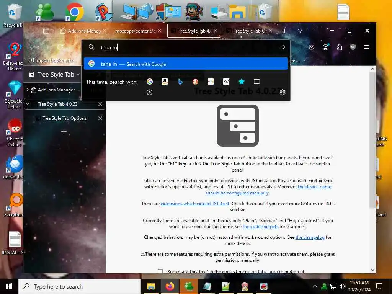The image size is (392, 294).
Task: Reload the current page
Action: (60, 47)
